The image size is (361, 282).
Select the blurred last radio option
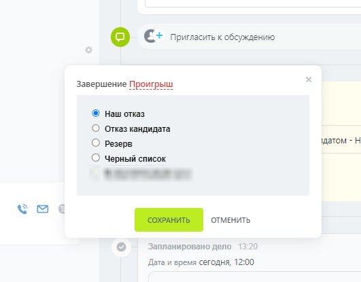point(95,173)
